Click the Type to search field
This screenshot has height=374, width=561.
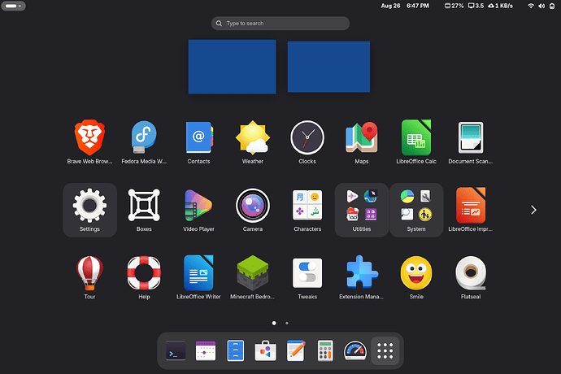coord(280,24)
